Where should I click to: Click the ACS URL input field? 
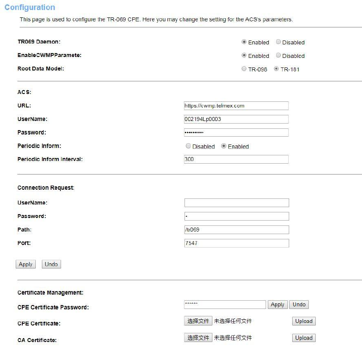(x=236, y=106)
